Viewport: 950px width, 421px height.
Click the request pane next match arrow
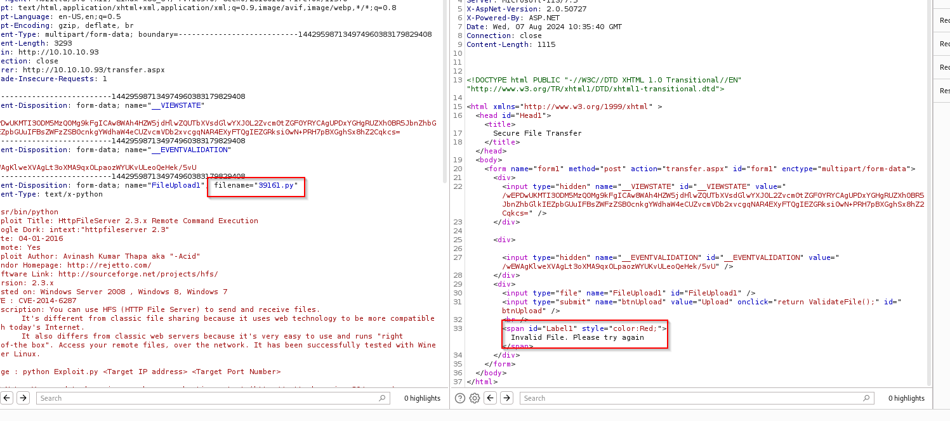[23, 398]
